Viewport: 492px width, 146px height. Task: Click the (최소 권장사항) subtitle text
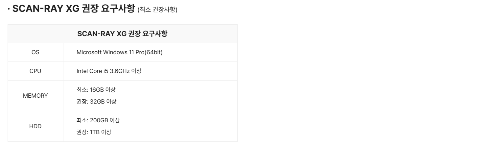coord(157,10)
